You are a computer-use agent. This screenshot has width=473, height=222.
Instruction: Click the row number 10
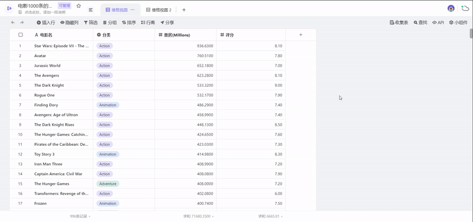click(20, 135)
